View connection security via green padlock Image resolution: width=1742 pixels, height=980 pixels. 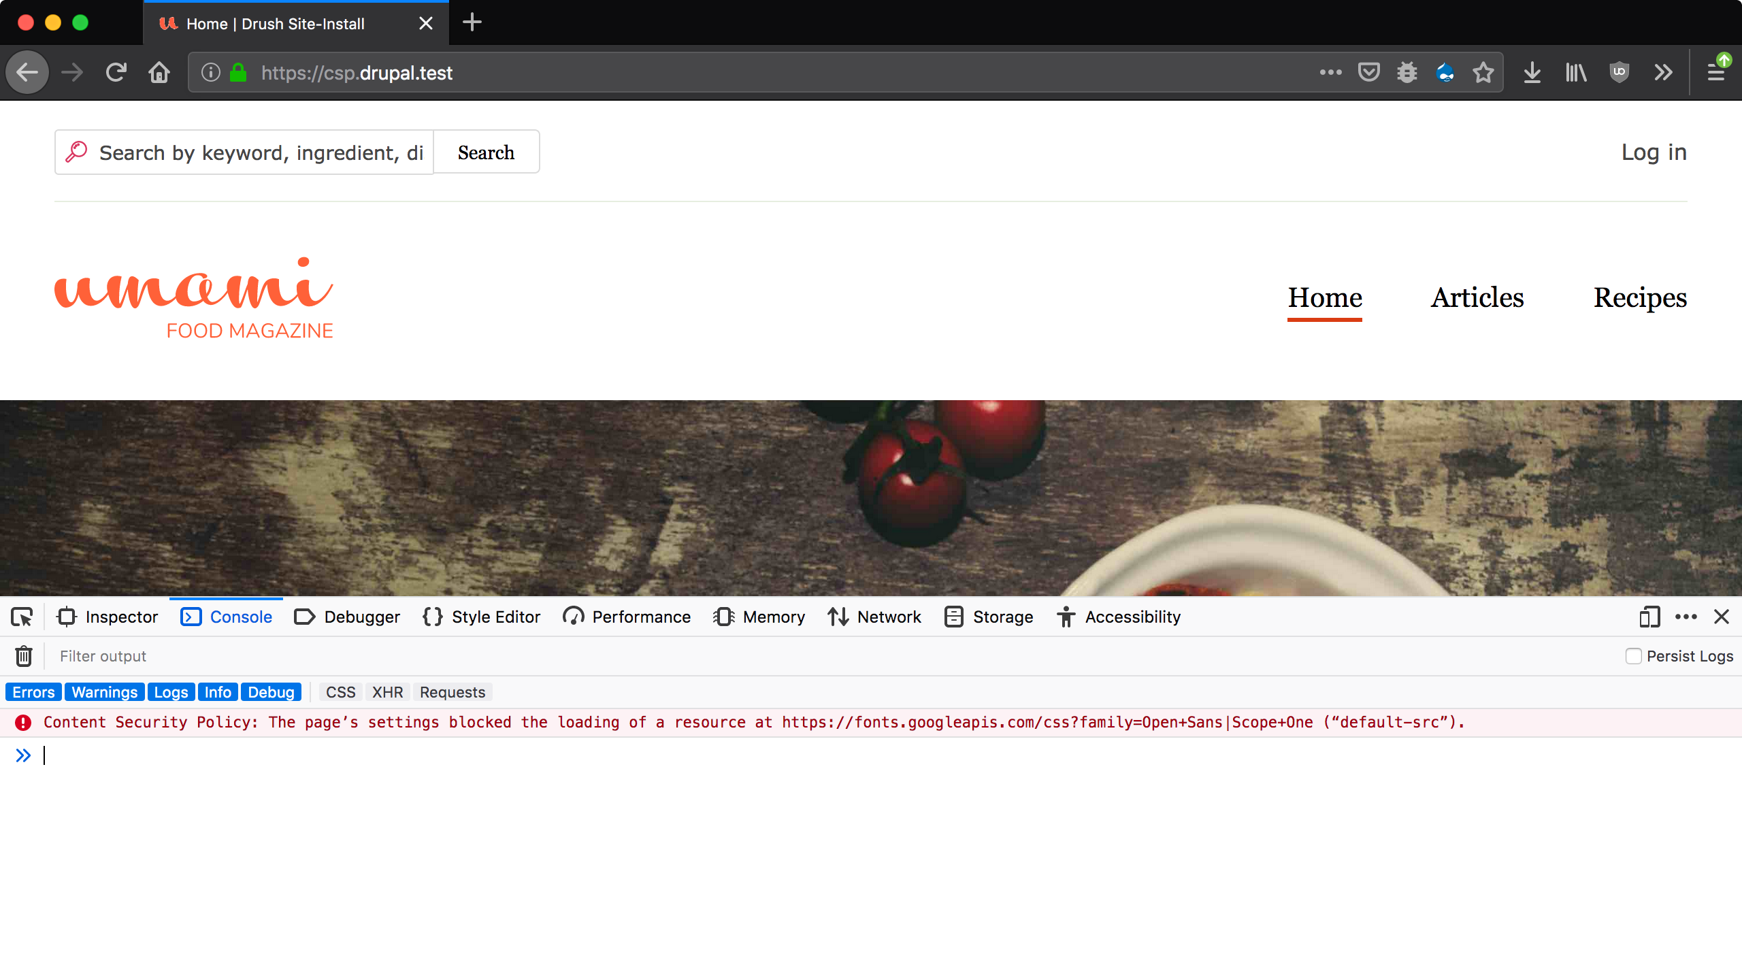(x=238, y=72)
